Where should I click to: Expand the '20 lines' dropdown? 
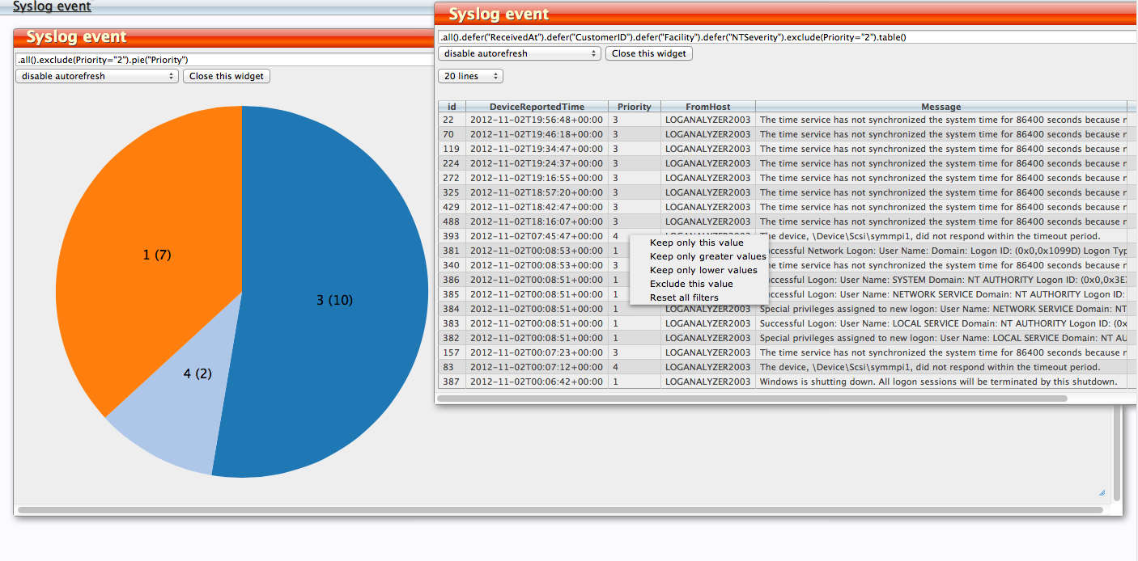click(x=470, y=76)
